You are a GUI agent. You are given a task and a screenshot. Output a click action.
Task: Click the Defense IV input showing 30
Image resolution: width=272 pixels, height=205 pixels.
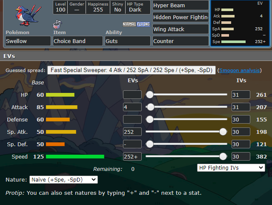click(x=241, y=119)
